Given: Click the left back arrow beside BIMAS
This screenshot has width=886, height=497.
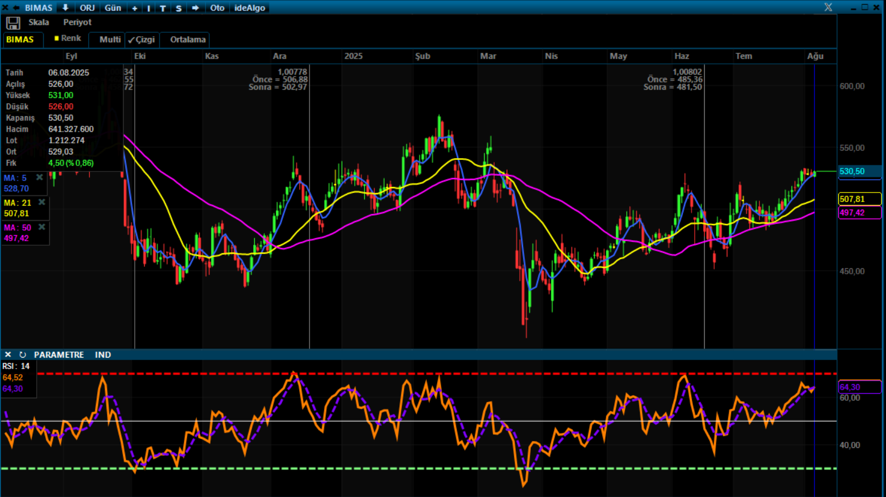Looking at the screenshot, I should 16,8.
